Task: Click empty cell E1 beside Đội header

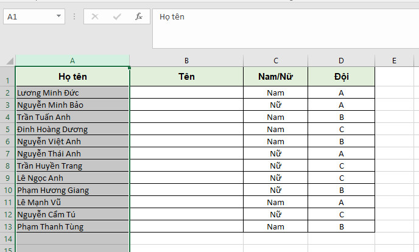Action: coord(394,77)
